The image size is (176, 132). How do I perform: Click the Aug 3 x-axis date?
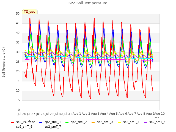95,114
